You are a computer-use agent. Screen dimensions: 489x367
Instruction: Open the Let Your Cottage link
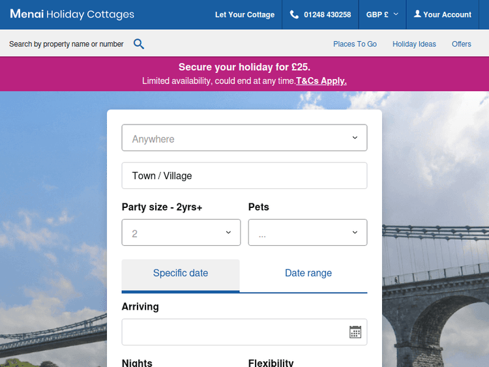[x=244, y=14]
